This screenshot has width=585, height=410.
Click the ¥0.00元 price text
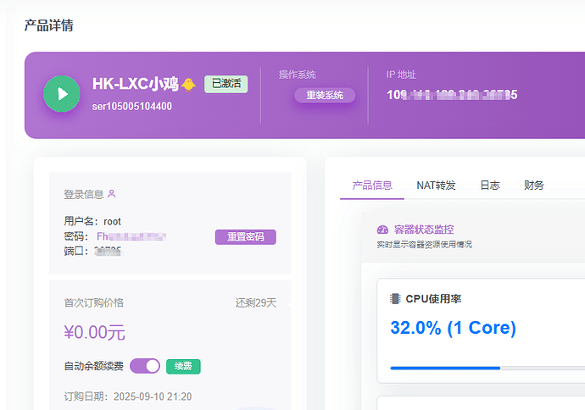pyautogui.click(x=94, y=333)
